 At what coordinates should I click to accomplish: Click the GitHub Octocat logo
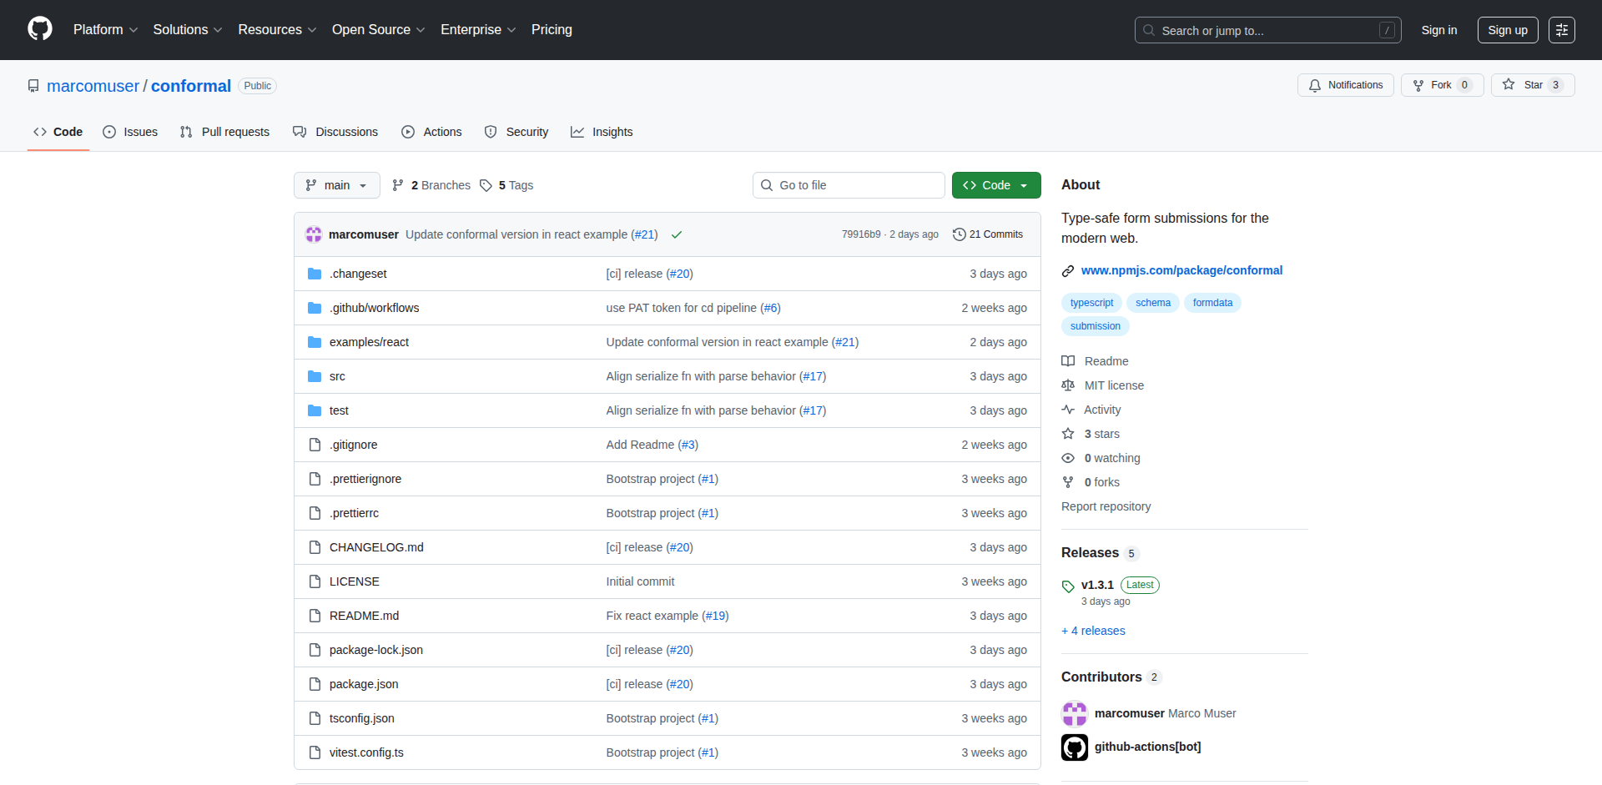click(40, 29)
